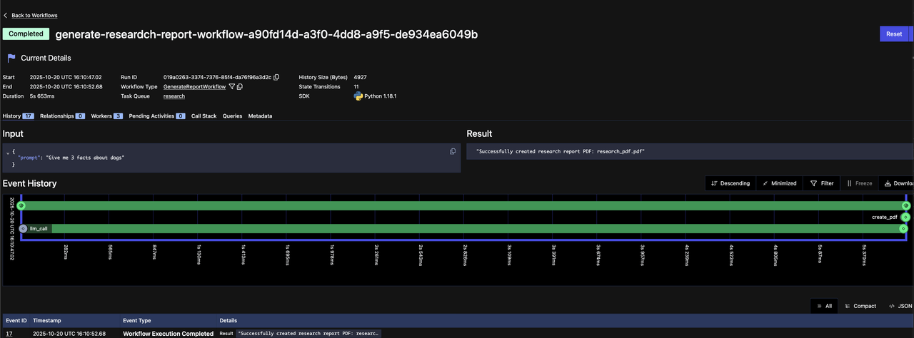
Task: Toggle Descending sort order of events
Action: tap(730, 183)
